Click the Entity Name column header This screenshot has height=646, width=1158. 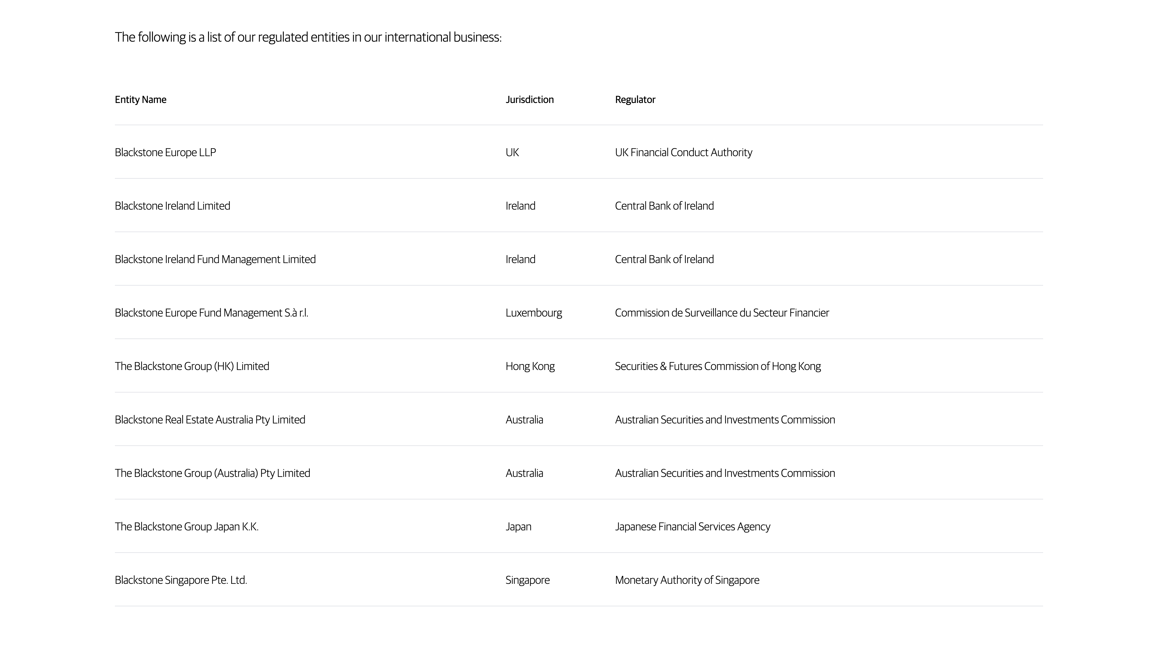140,100
